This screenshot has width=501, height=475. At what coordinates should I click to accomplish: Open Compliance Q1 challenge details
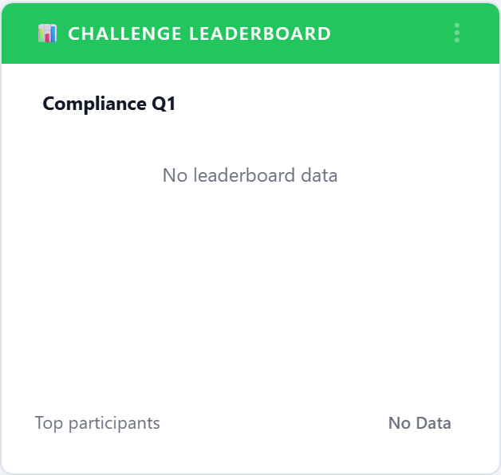(x=109, y=104)
